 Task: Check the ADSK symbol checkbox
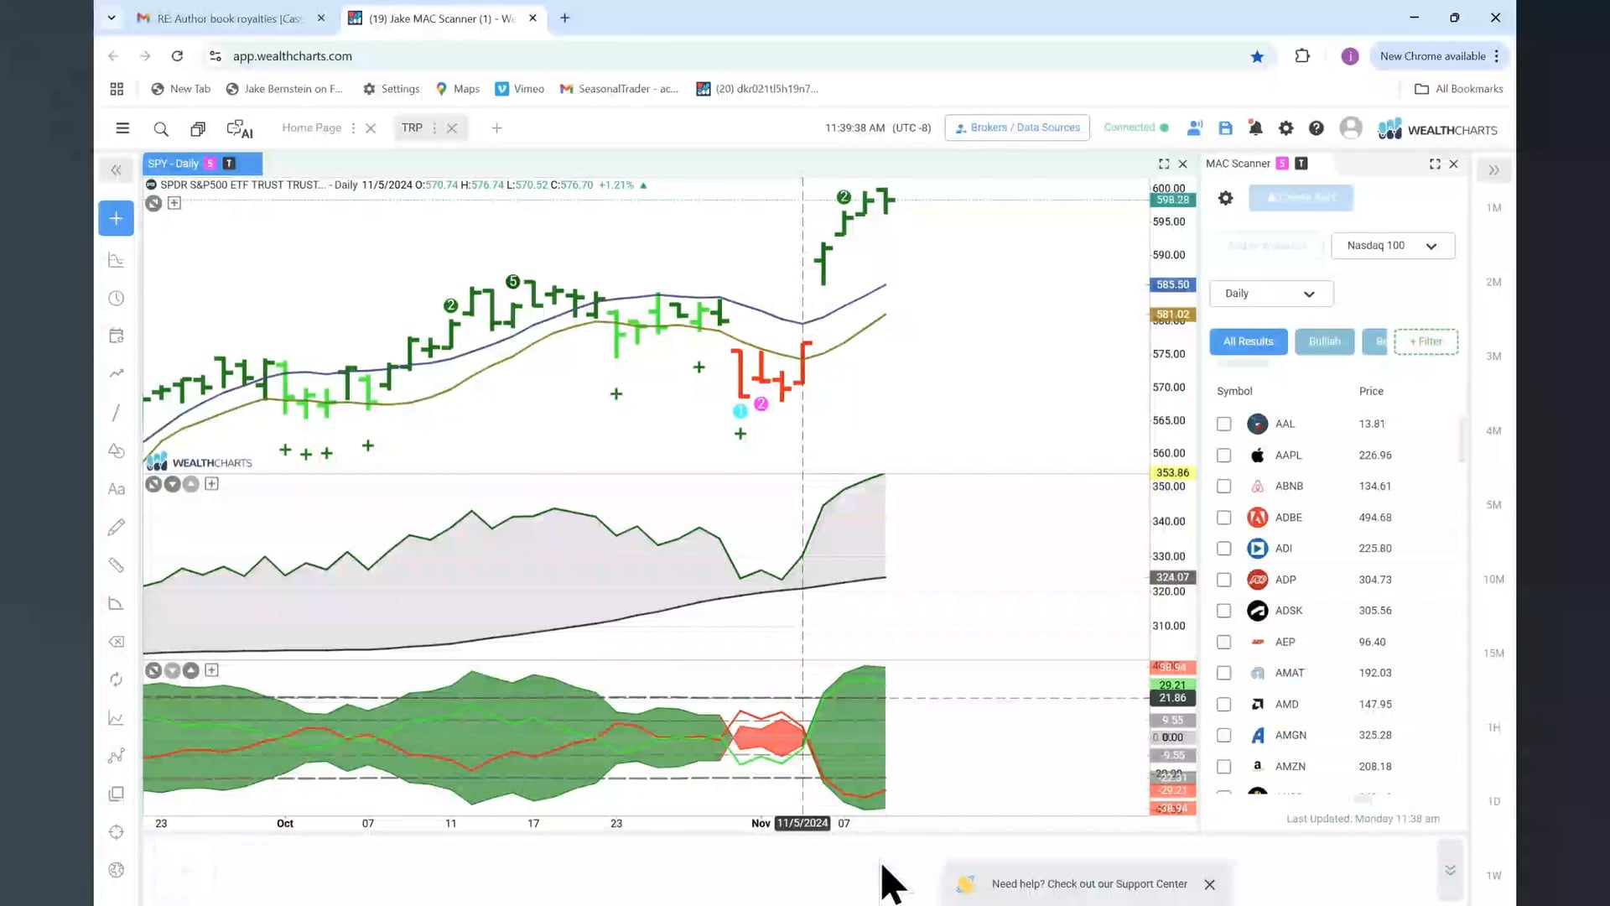1223,611
